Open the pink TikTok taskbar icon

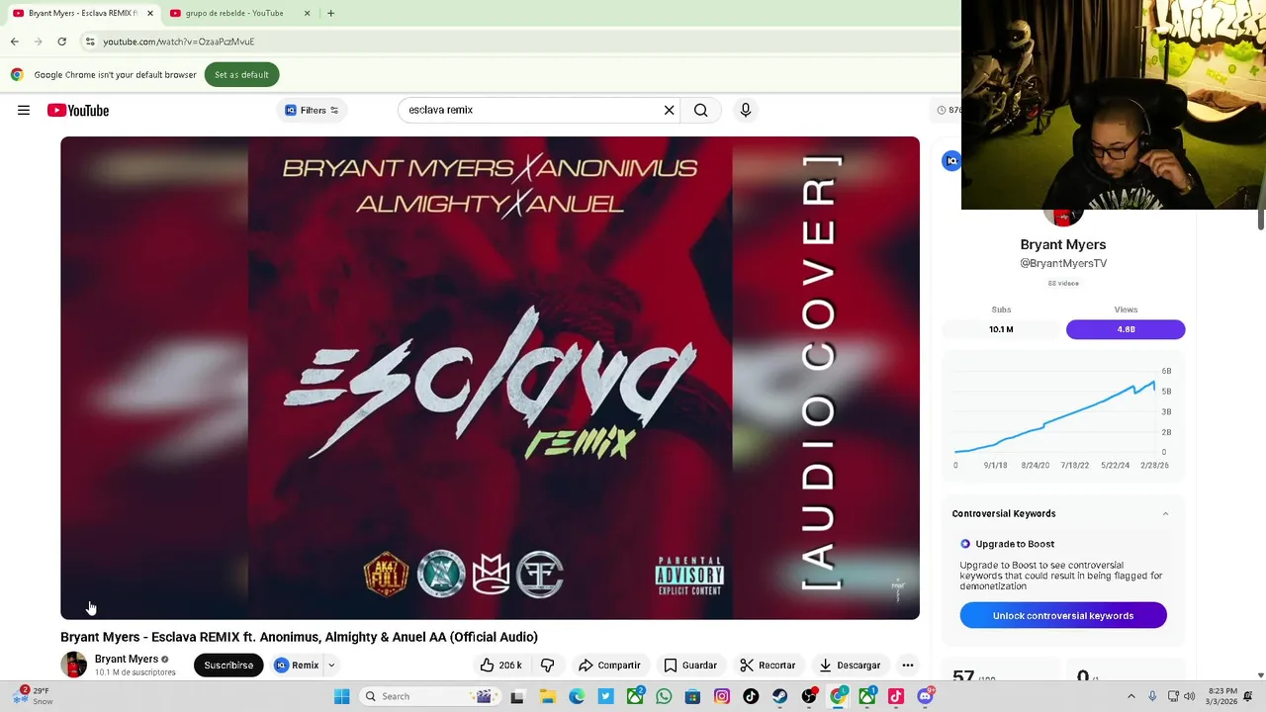[x=896, y=696]
